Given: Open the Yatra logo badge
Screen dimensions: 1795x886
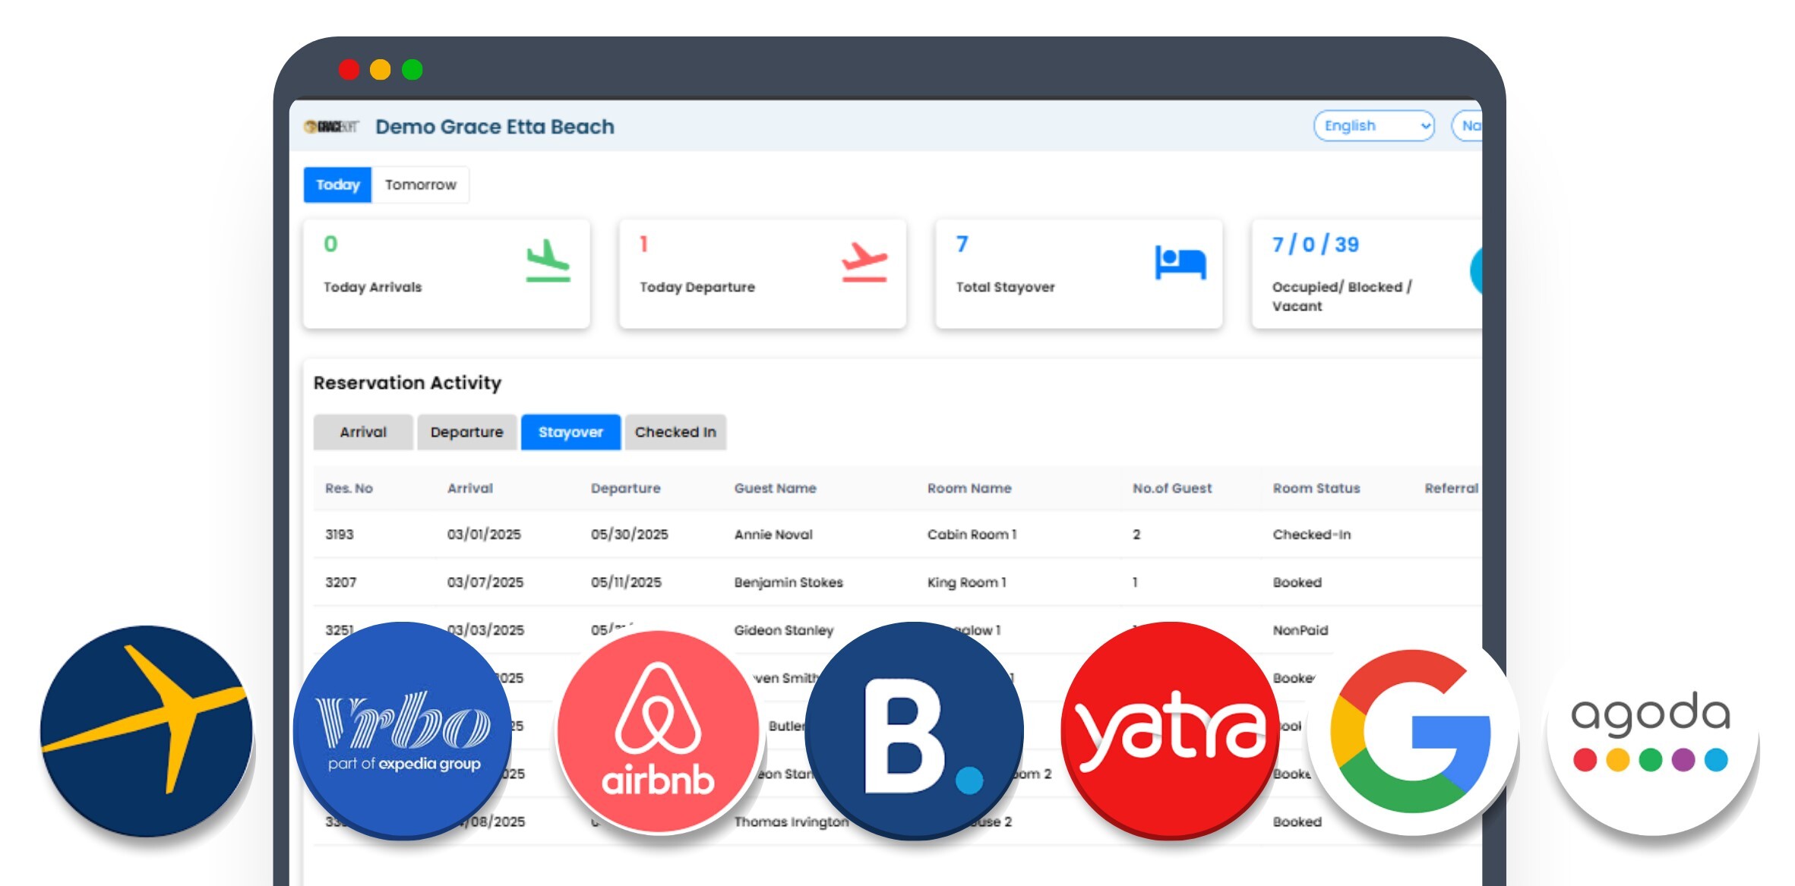Looking at the screenshot, I should pyautogui.click(x=1171, y=731).
